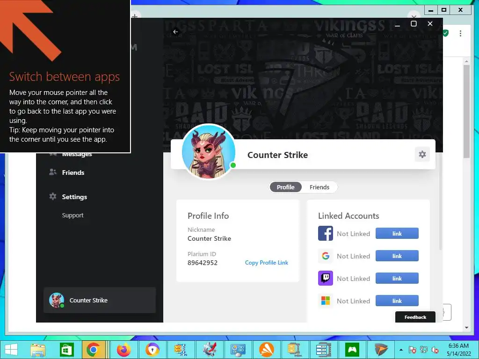Switch to the Friends tab
479x359 pixels.
click(319, 187)
